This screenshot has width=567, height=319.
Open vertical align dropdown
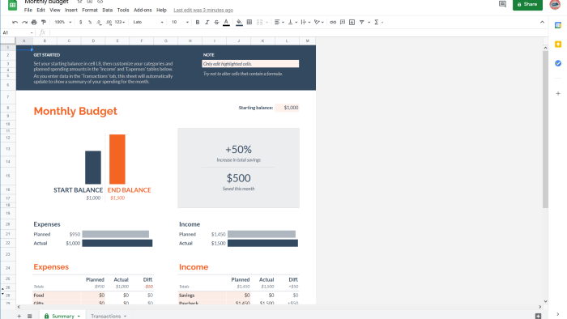pos(292,23)
